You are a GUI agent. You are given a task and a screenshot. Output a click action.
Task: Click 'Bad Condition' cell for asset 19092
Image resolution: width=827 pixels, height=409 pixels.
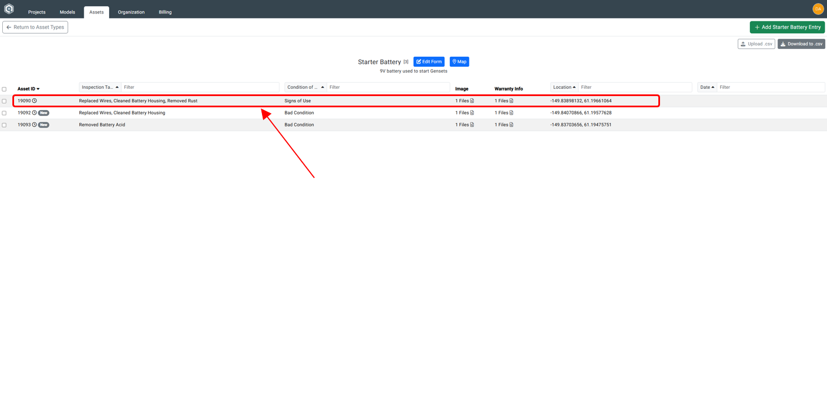point(299,113)
